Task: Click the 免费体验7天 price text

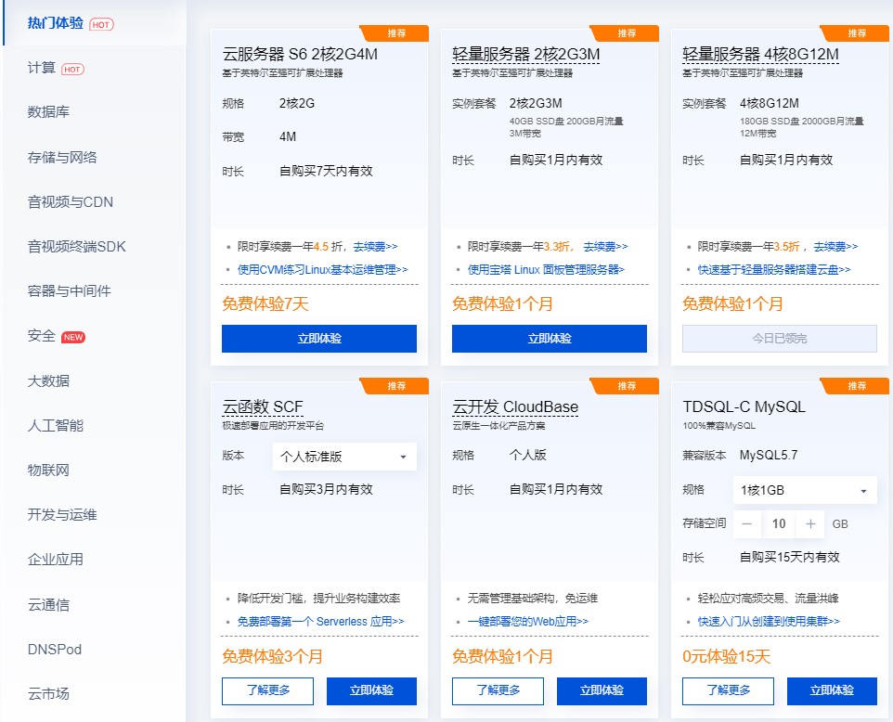Action: [265, 304]
